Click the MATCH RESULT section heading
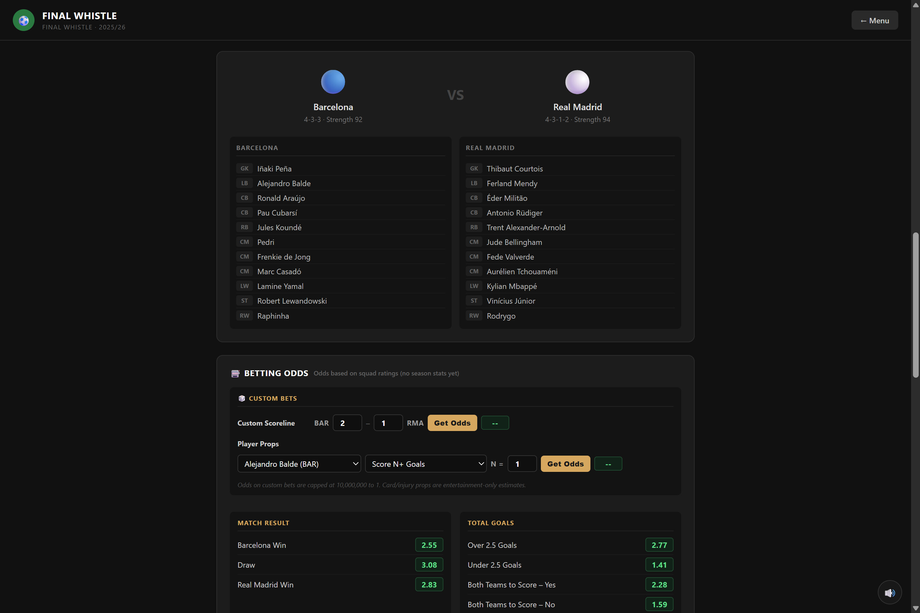 tap(263, 523)
